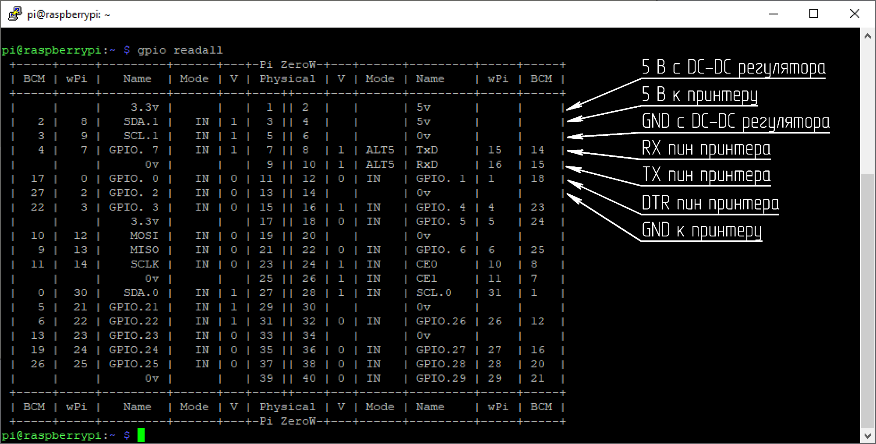The height and width of the screenshot is (444, 876).
Task: Click the 'SDA.0' pin name
Action: tap(141, 292)
